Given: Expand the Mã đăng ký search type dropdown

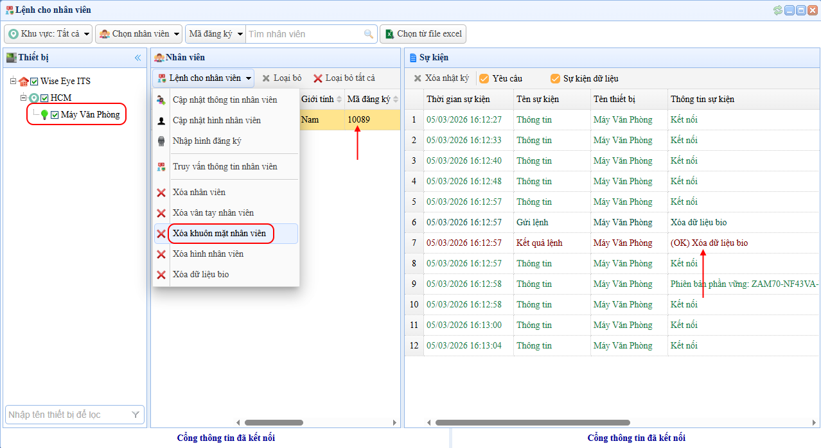Looking at the screenshot, I should [215, 34].
